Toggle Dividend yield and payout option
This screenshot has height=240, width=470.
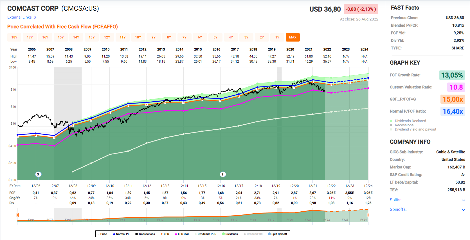415,129
